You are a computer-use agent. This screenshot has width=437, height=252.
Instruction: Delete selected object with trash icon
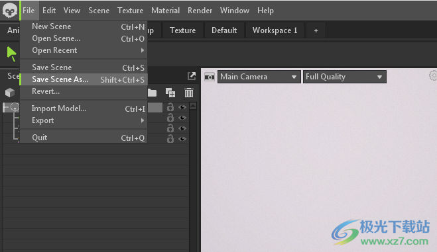tap(189, 93)
